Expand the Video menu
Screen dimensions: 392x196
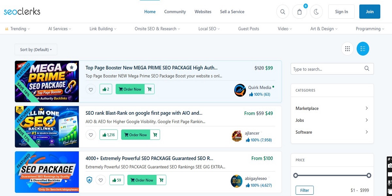point(285,29)
